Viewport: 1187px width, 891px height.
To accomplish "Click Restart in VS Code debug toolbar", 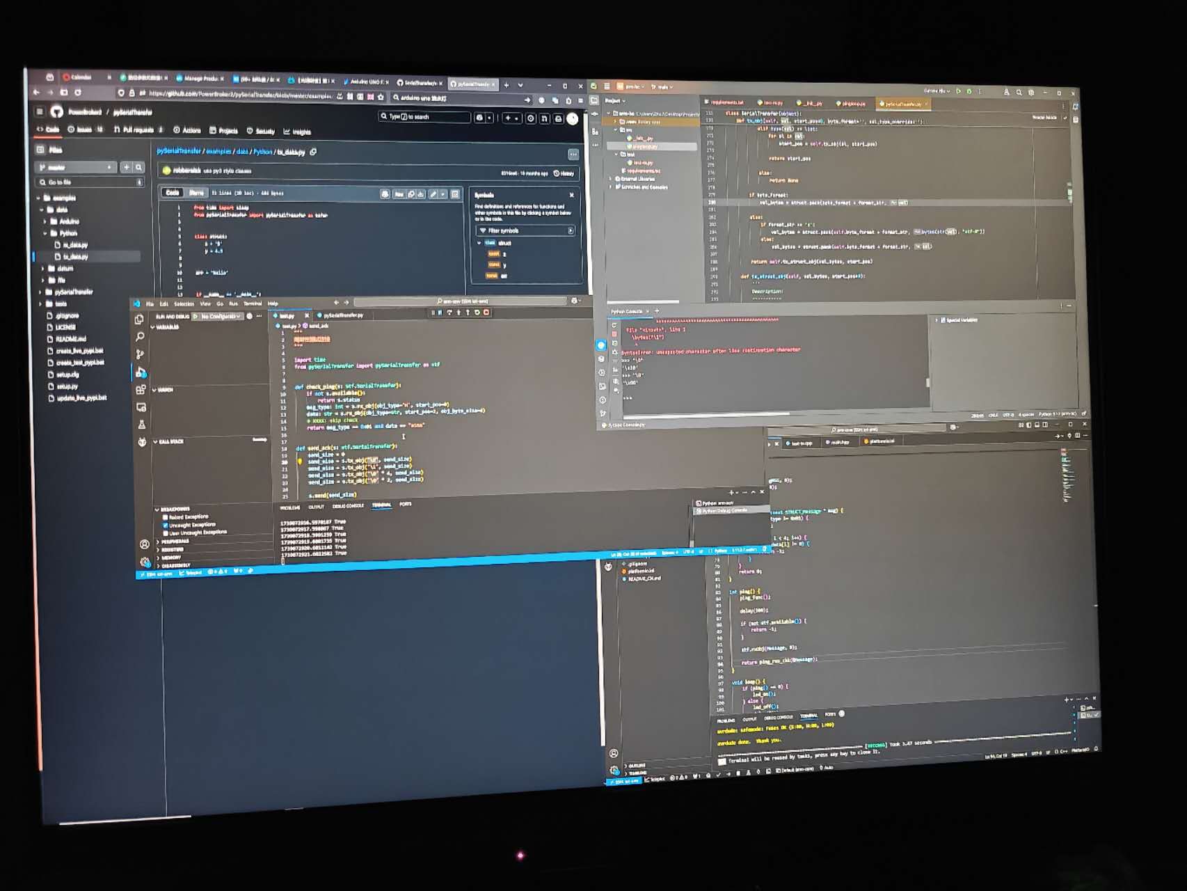I will pyautogui.click(x=477, y=313).
